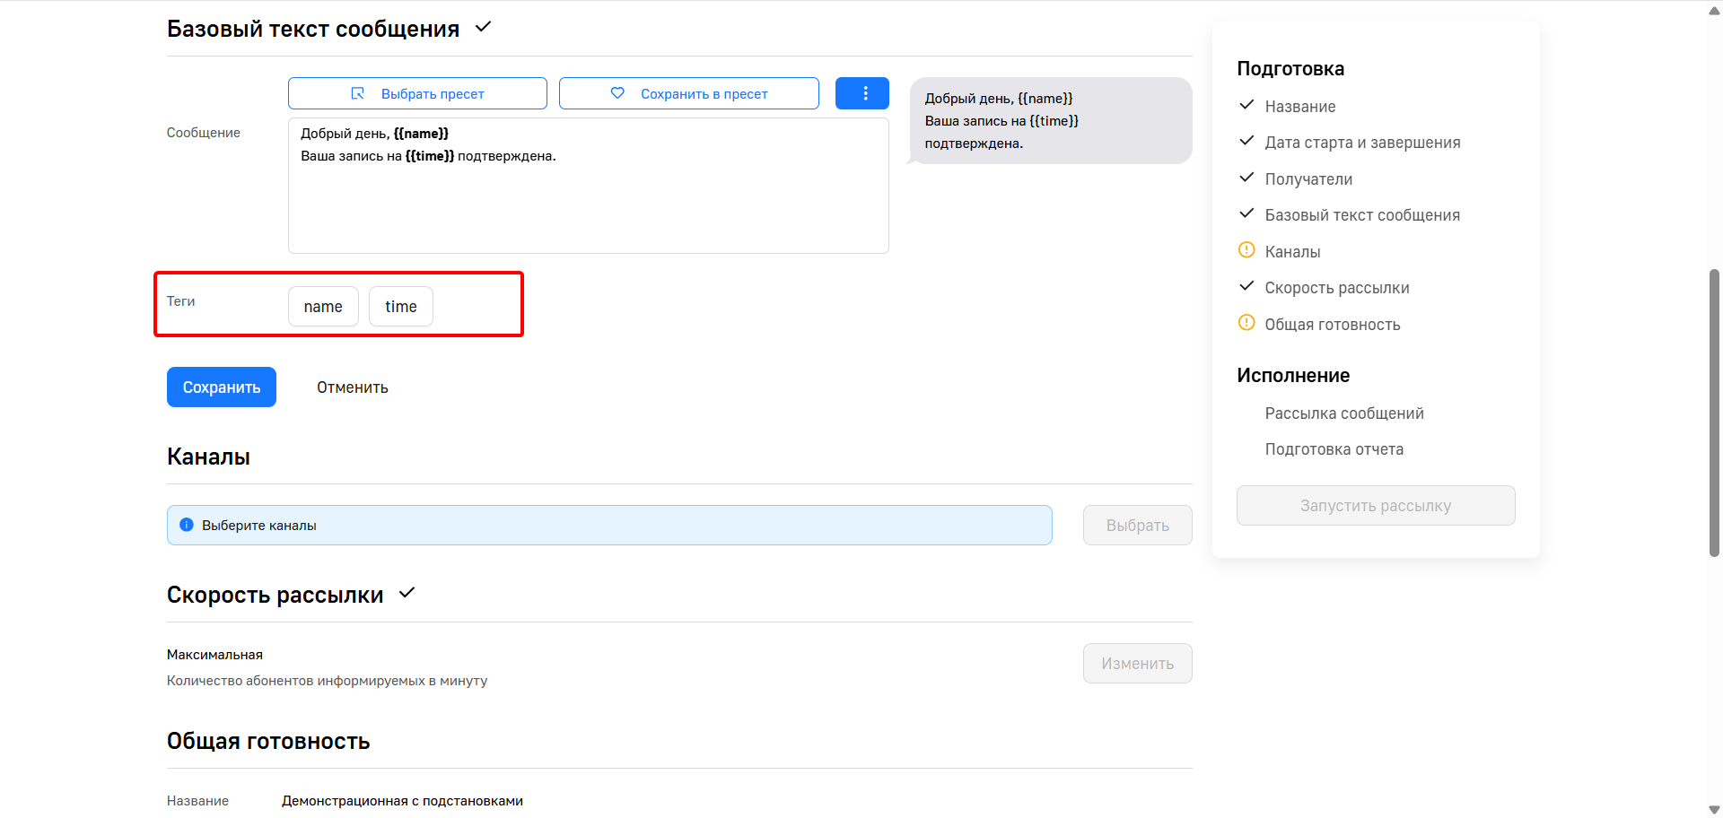The width and height of the screenshot is (1723, 818).
Task: Click checkmark beside Скорость рассылки heading
Action: 407,593
